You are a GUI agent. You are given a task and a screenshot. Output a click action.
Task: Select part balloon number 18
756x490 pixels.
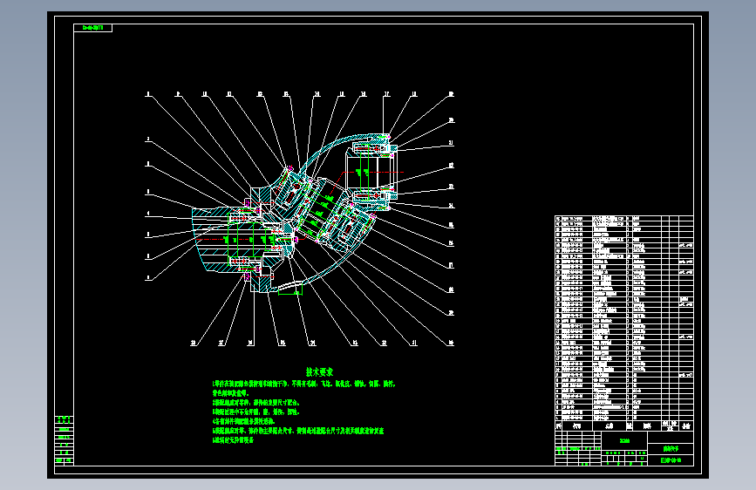[x=413, y=94]
